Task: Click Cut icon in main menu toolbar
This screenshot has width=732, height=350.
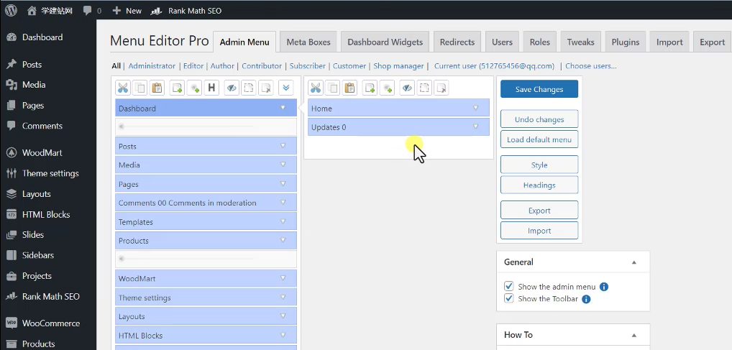Action: point(123,88)
